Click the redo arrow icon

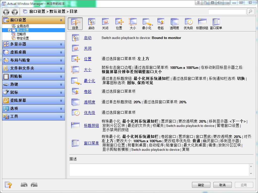click(34, 185)
